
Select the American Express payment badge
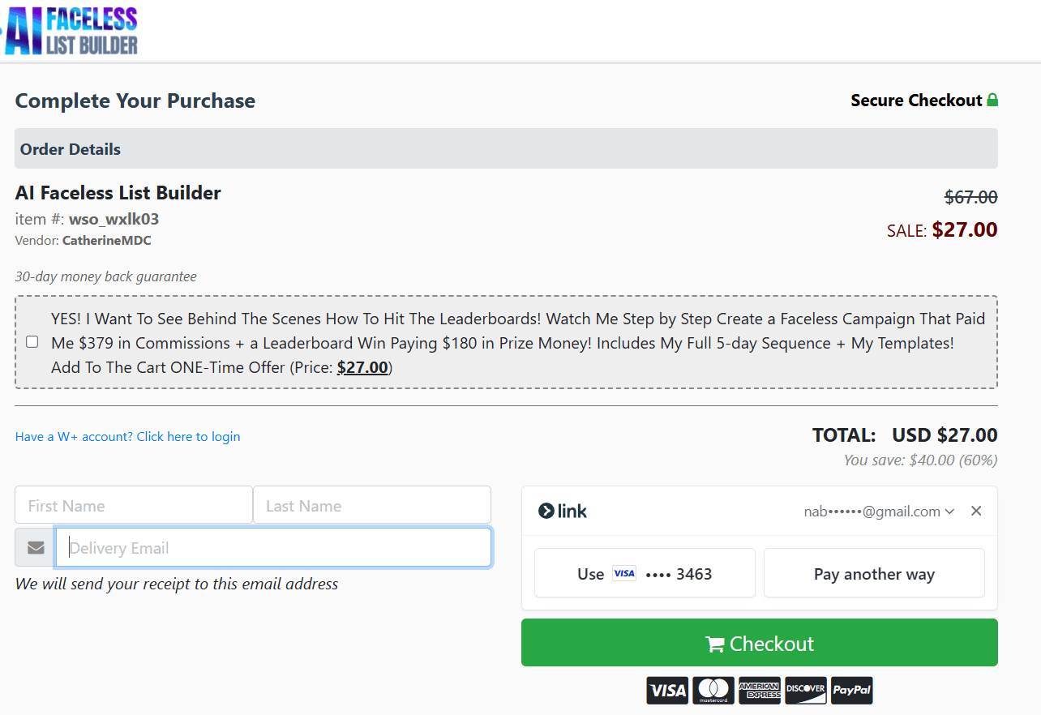click(x=759, y=690)
